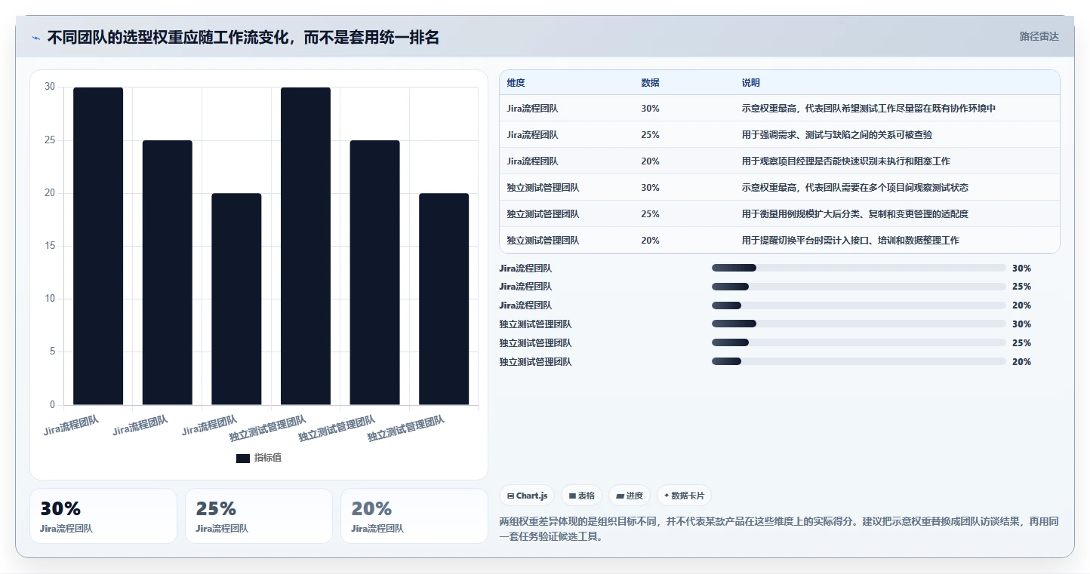Image resolution: width=1090 pixels, height=574 pixels.
Task: Click the 进度 chip
Action: pyautogui.click(x=630, y=496)
